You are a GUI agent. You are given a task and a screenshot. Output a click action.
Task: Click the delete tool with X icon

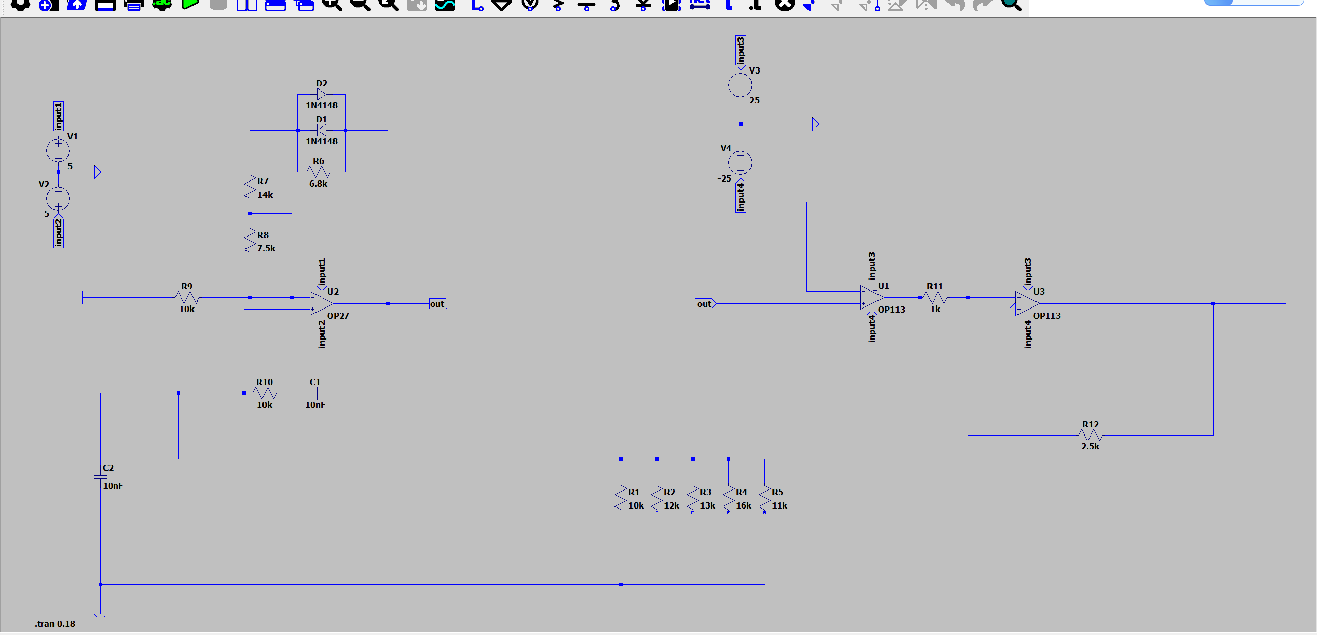pos(784,4)
